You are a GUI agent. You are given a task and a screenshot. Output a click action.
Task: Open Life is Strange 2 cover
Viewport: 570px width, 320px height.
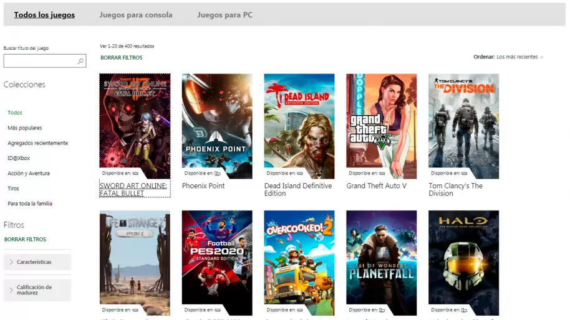135,263
